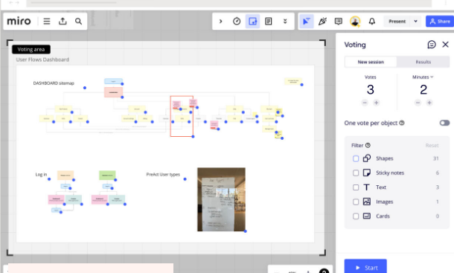Open the timer tool icon
The height and width of the screenshot is (273, 454).
237,21
